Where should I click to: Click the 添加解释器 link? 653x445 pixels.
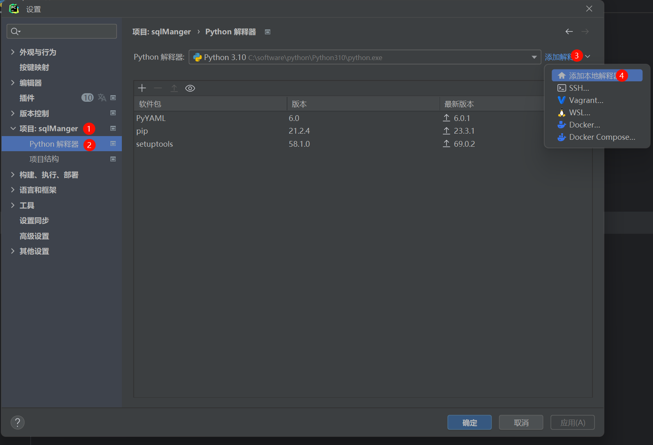[x=559, y=57]
